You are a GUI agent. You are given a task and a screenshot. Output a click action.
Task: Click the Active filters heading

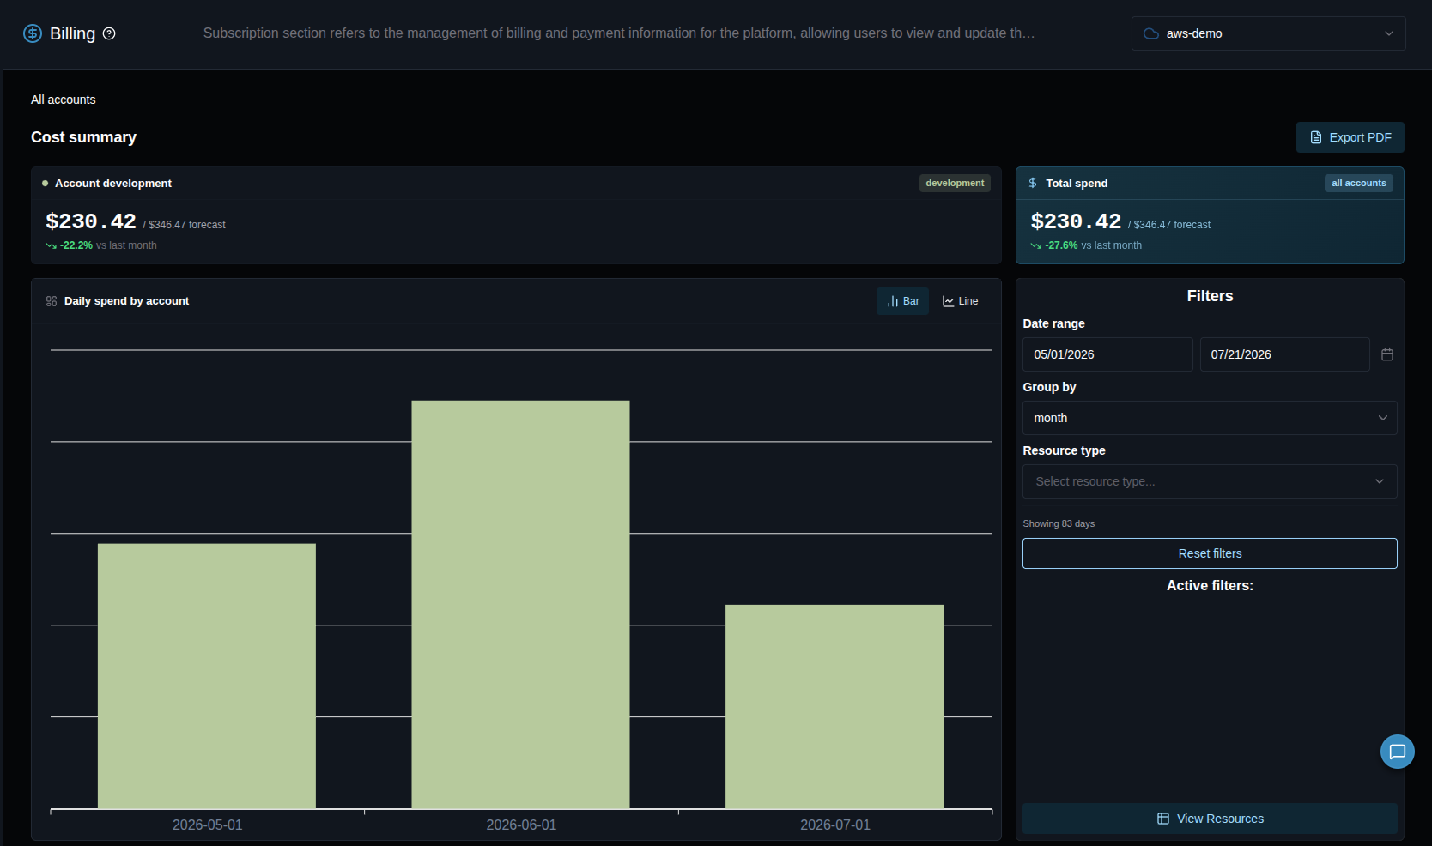pyautogui.click(x=1210, y=585)
